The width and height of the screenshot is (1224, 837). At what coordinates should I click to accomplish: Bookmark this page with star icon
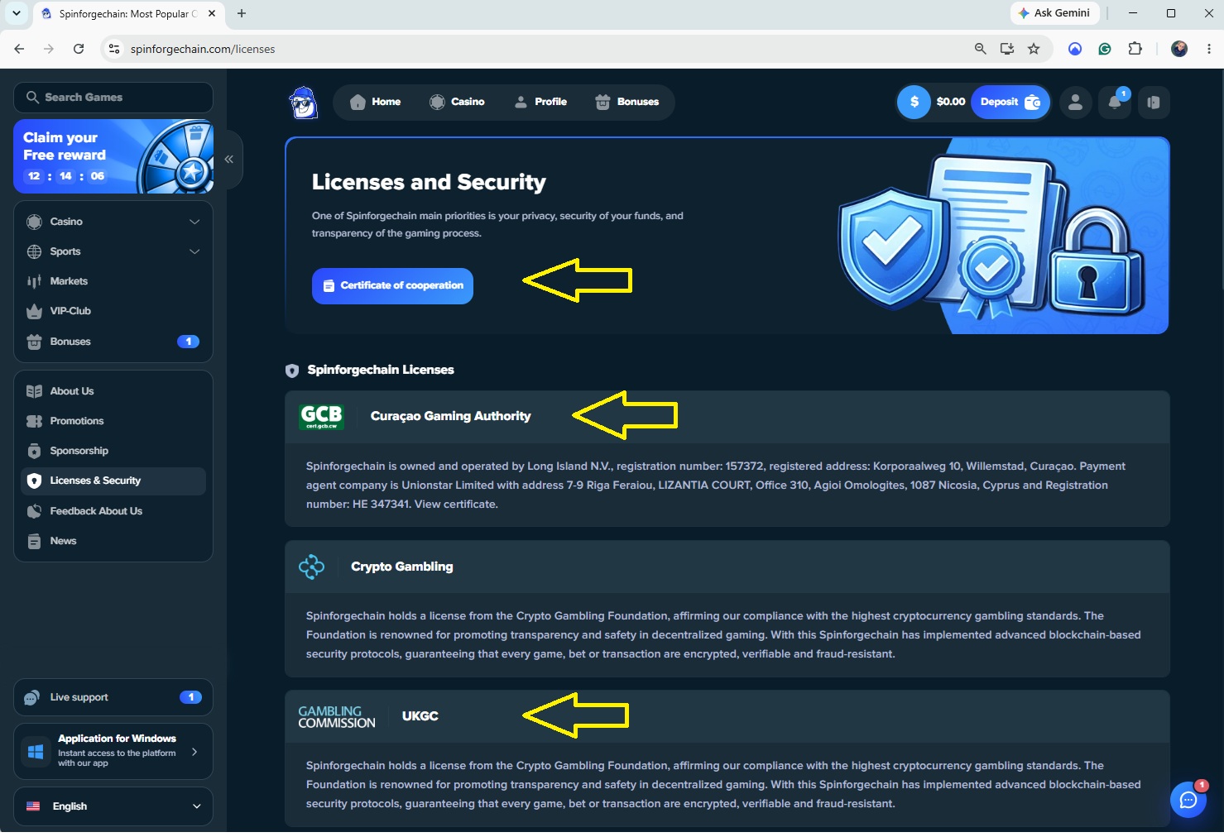[x=1034, y=49]
